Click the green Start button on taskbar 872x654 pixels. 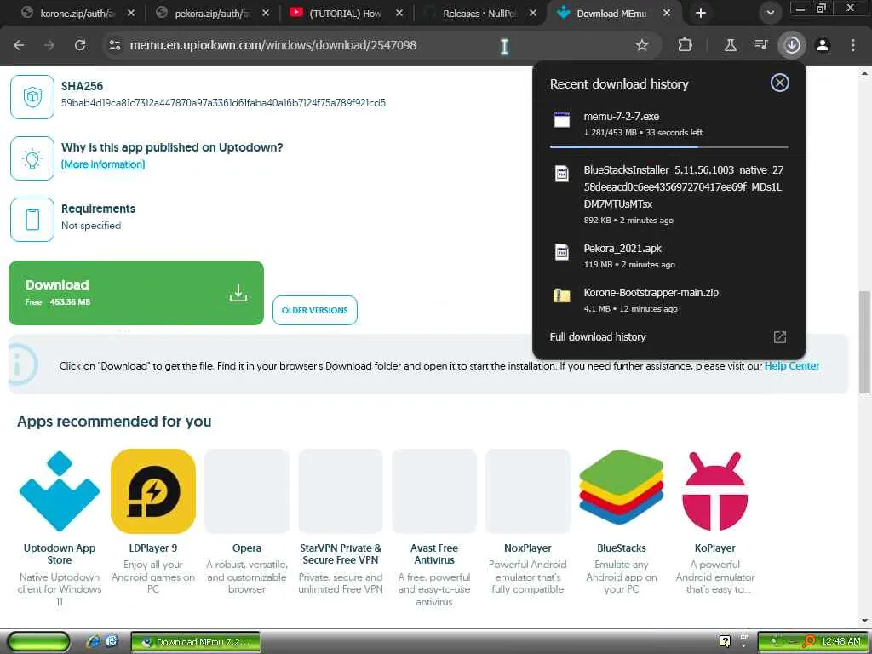click(39, 642)
